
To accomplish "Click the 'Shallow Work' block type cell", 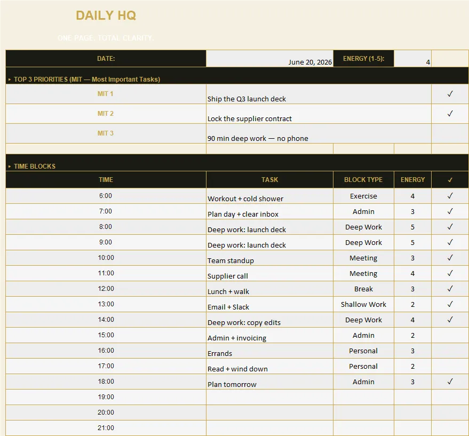I will [x=363, y=304].
